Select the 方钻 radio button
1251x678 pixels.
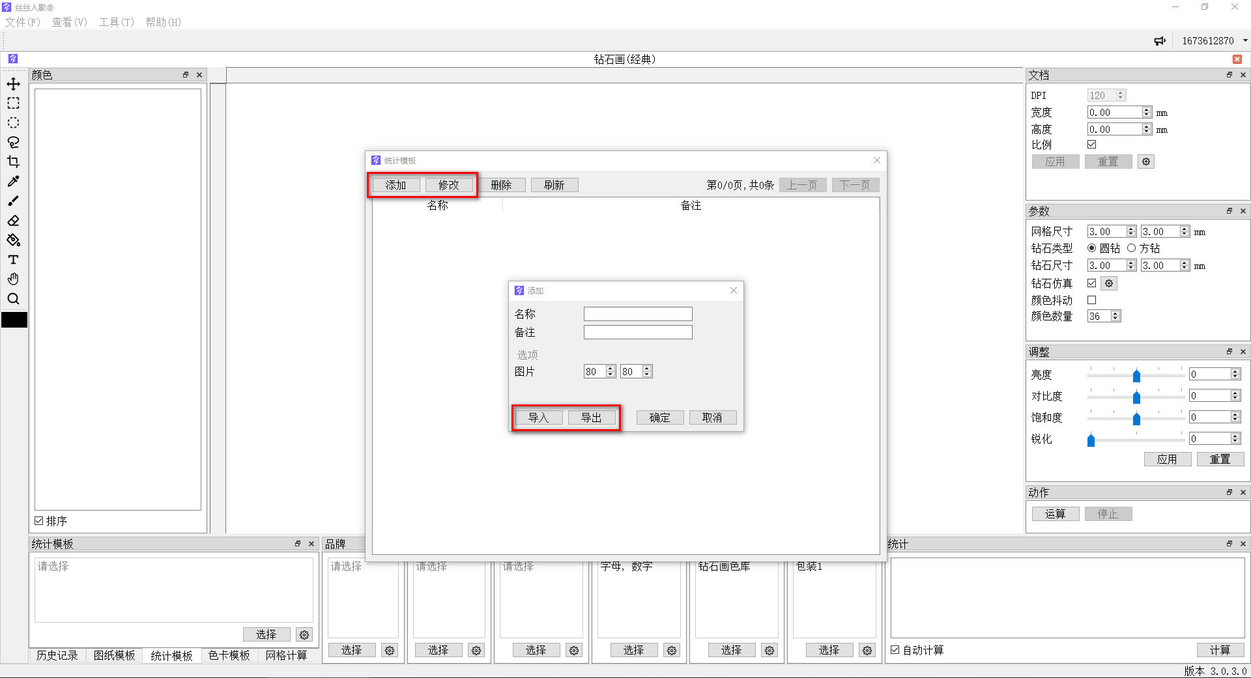coord(1132,248)
